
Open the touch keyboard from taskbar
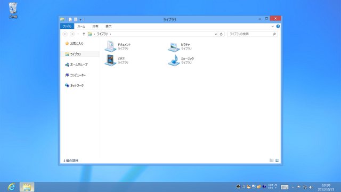coord(285,187)
